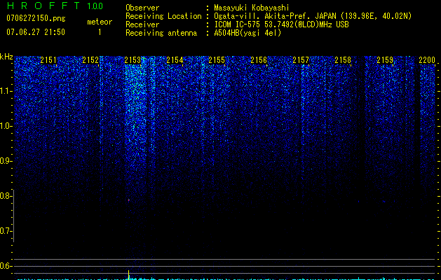Click the HROFFT 1.0.0 title text
This screenshot has width=441, height=280.
[x=55, y=6]
